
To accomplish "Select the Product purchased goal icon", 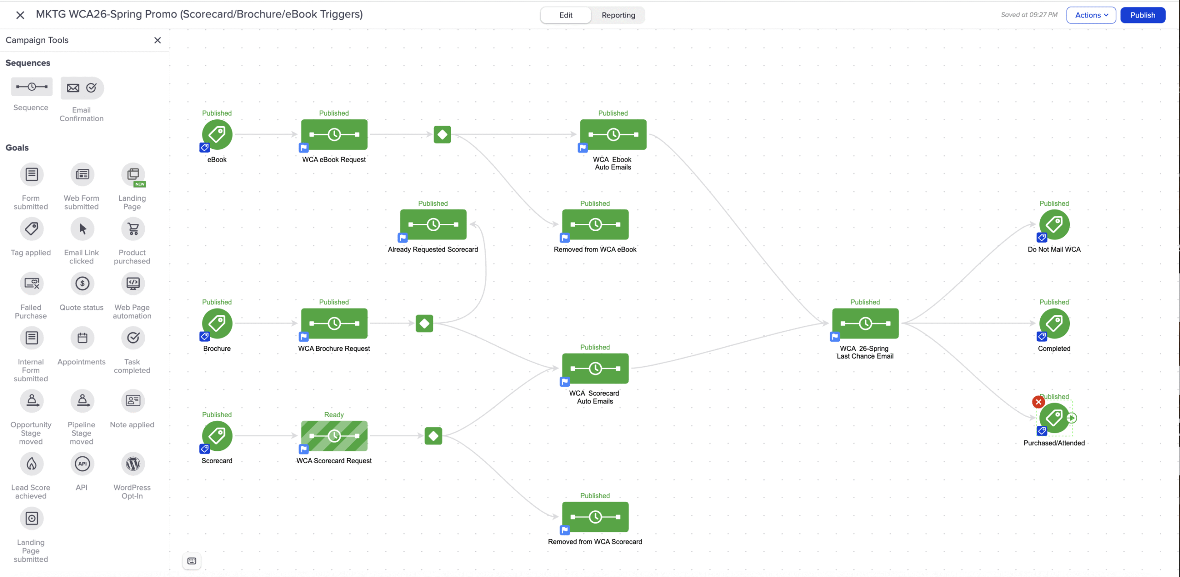I will tap(133, 229).
